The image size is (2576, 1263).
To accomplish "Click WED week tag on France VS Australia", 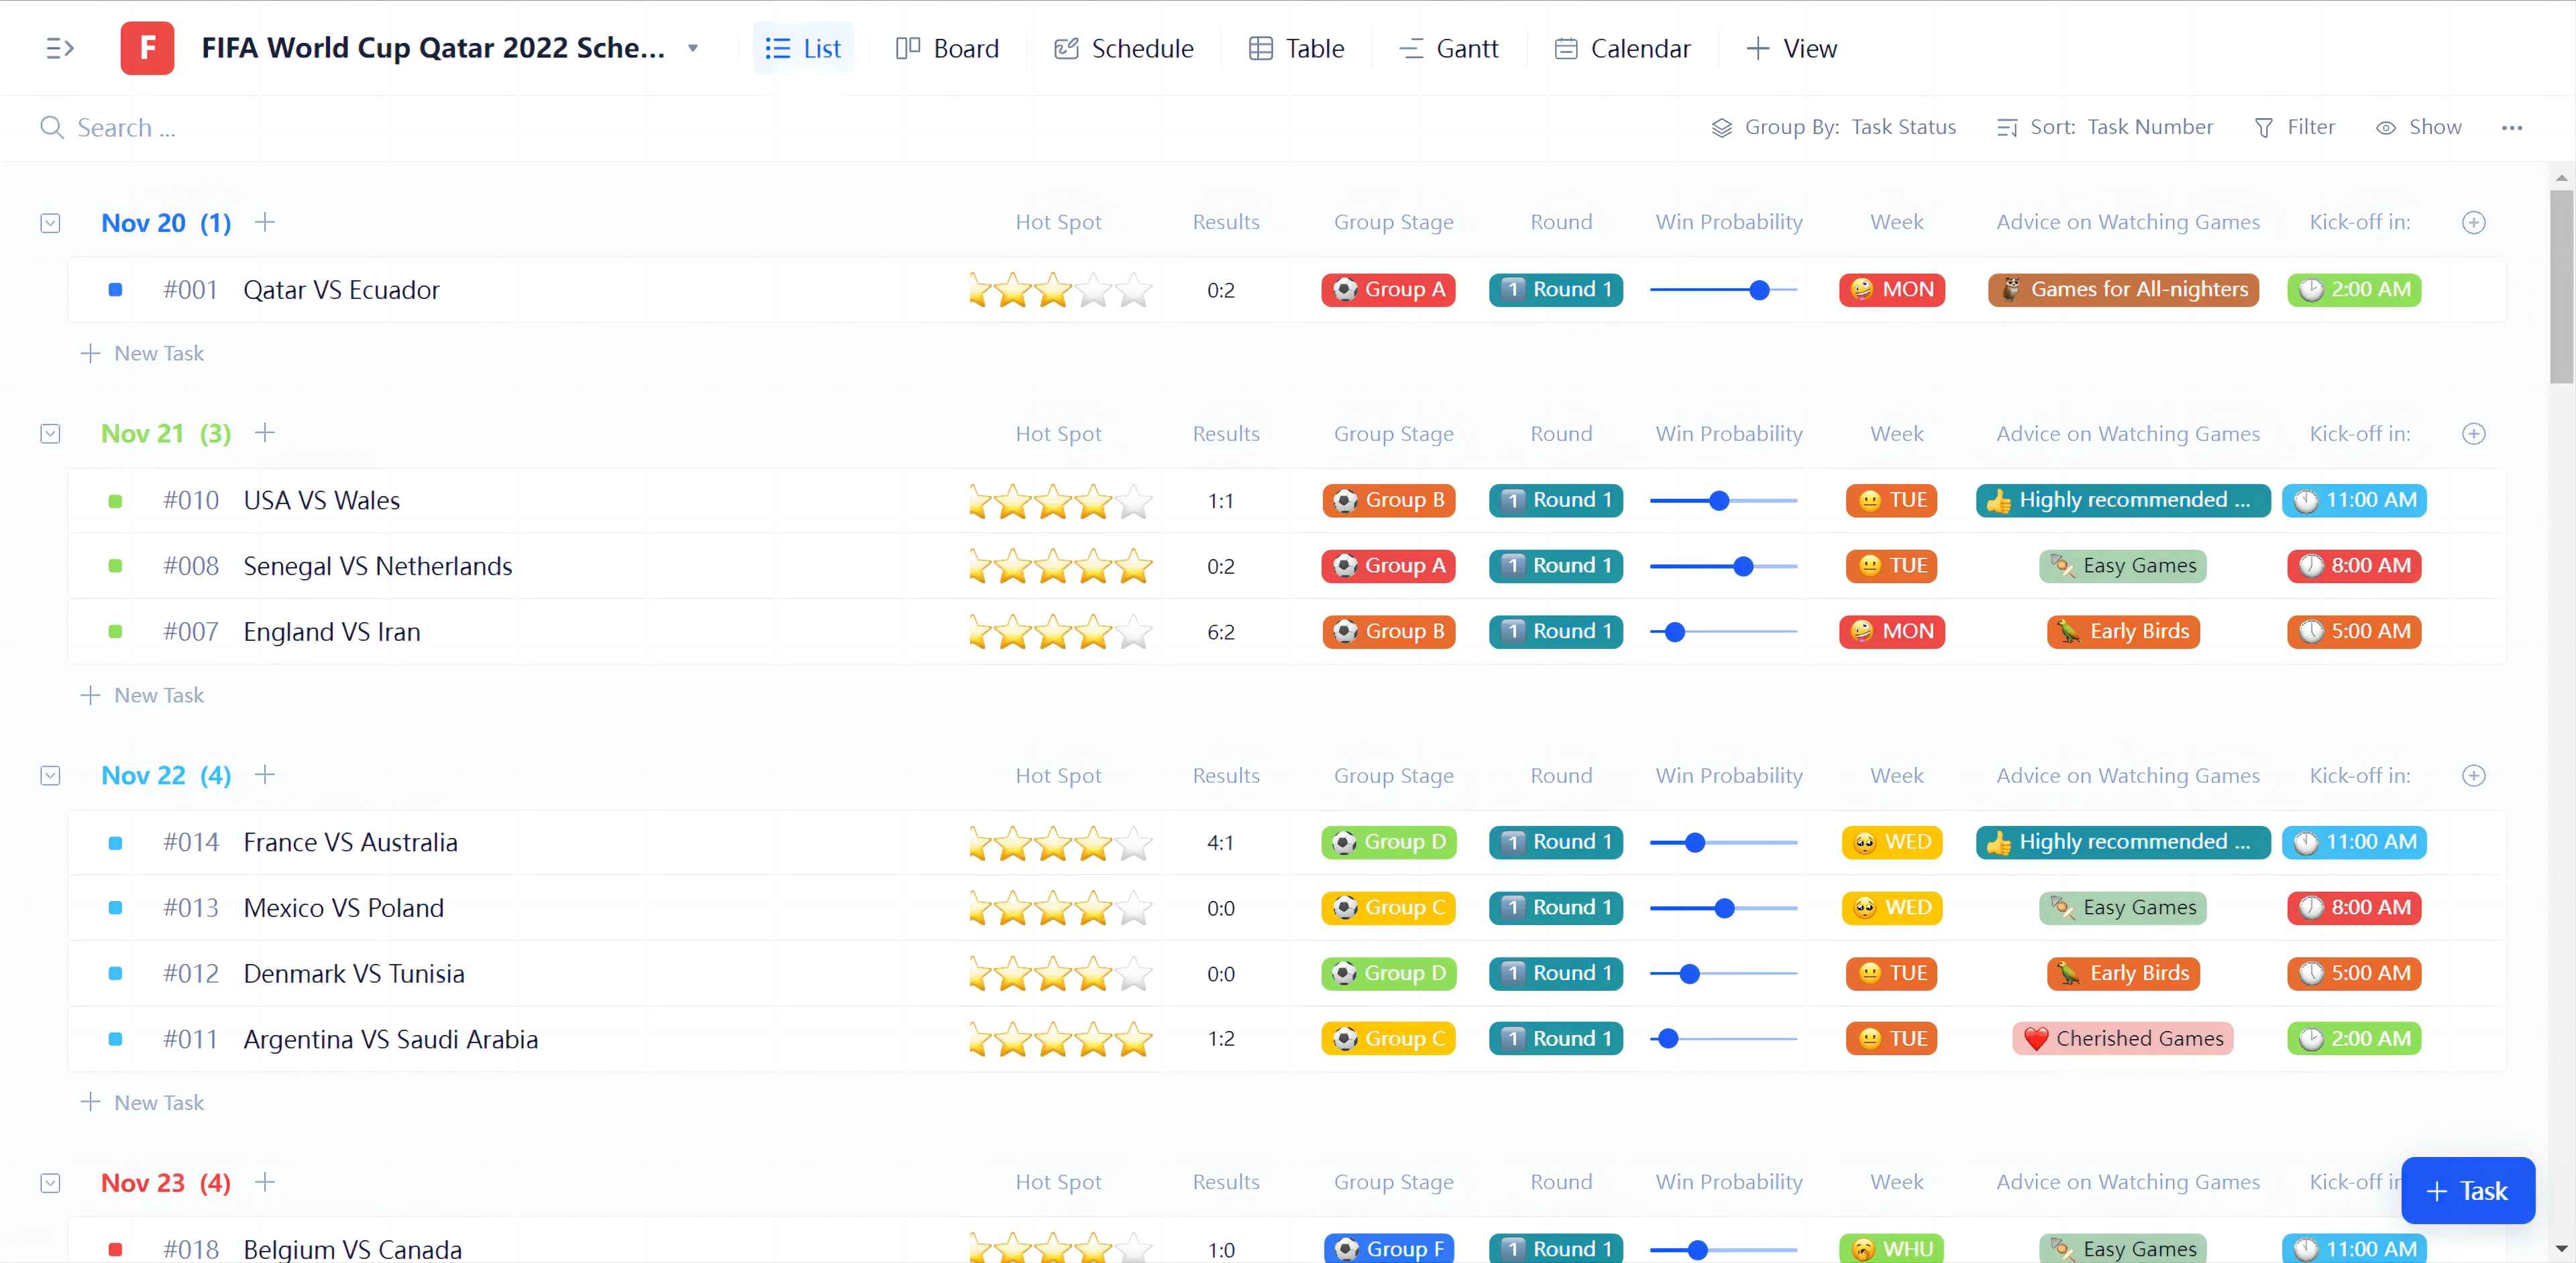I will pos(1892,842).
